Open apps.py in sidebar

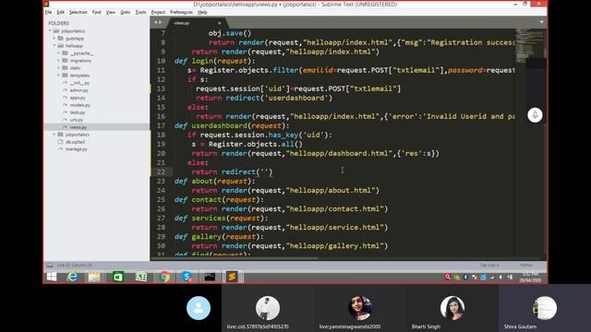78,98
